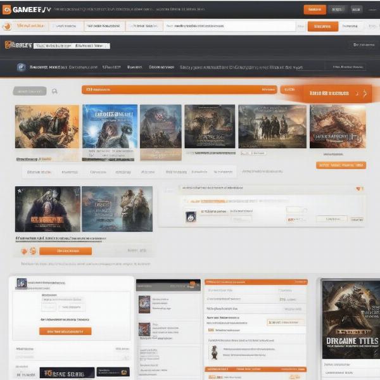Click the second orange round icon next to the orange button below the two covers

click(x=33, y=251)
